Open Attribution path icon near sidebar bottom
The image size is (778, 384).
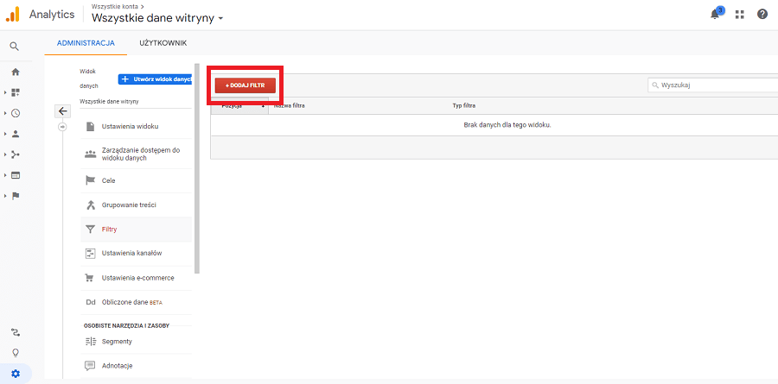[16, 332]
